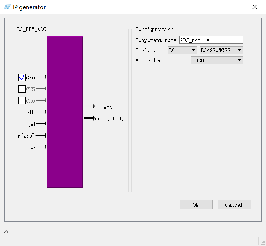Click the IP generator app icon
Image resolution: width=266 pixels, height=246 pixels.
pyautogui.click(x=7, y=7)
